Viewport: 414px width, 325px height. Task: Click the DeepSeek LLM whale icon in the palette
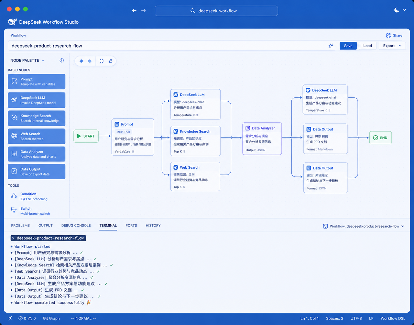point(14,100)
